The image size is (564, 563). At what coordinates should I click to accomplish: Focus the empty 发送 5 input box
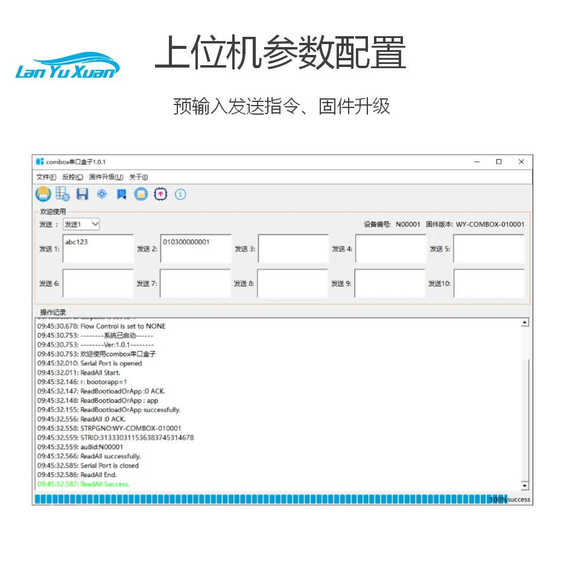point(489,249)
